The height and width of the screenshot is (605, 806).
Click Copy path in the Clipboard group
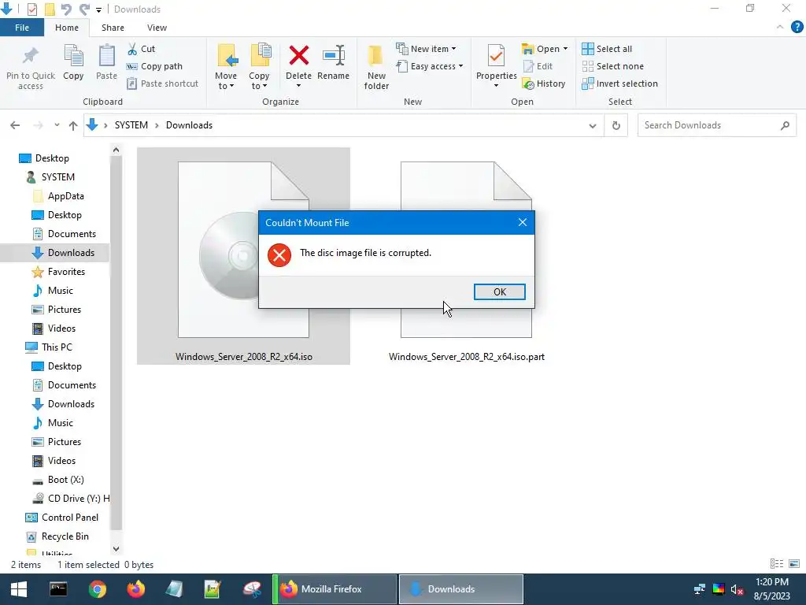coord(154,66)
